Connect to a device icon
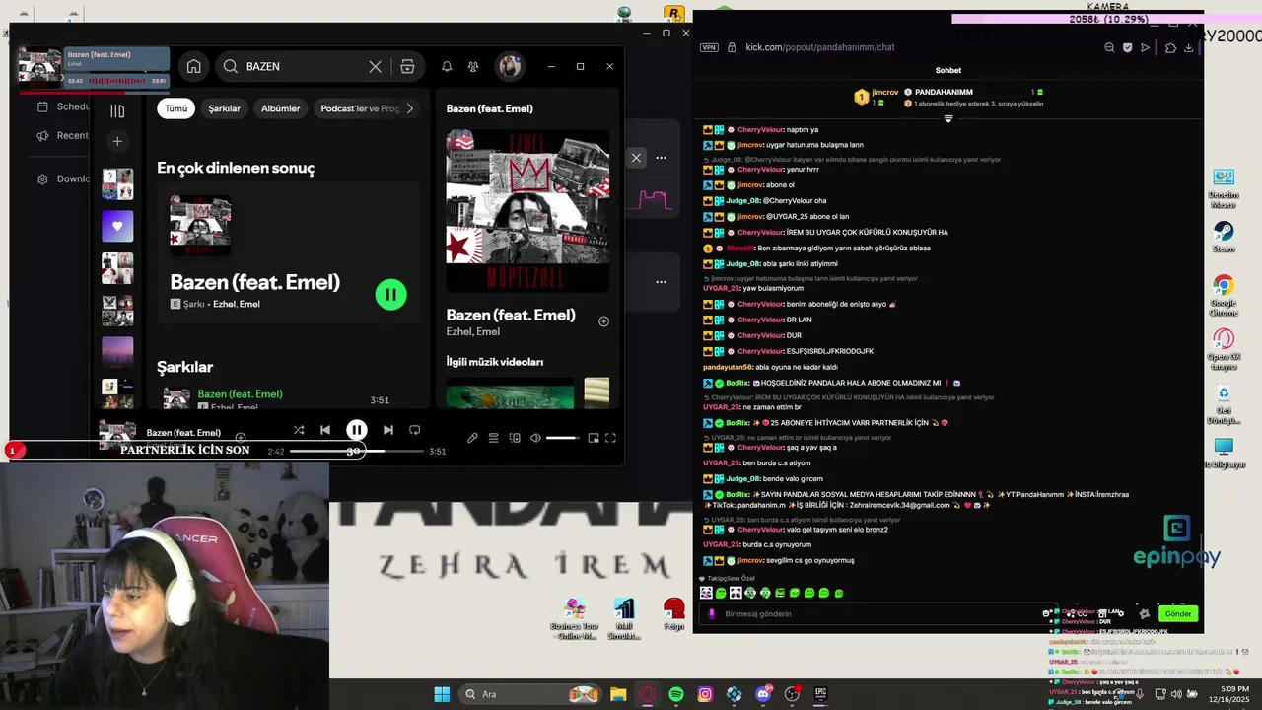1262x710 pixels. point(515,438)
